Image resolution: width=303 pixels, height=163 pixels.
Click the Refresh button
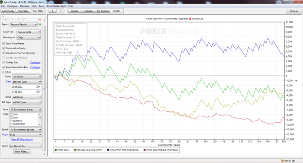(x=294, y=11)
